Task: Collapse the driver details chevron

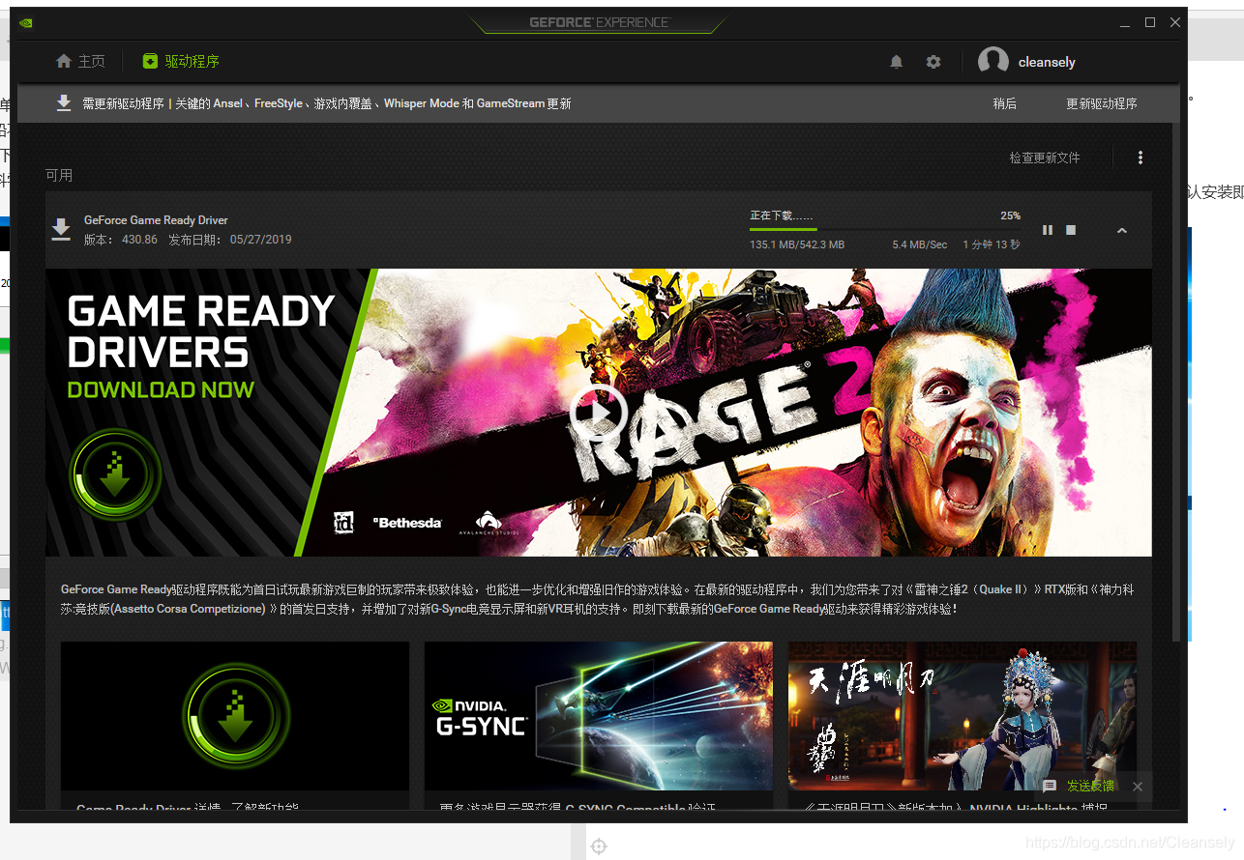Action: pos(1122,230)
